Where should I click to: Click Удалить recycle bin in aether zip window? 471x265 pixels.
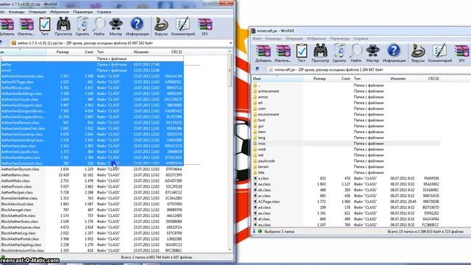[82, 26]
